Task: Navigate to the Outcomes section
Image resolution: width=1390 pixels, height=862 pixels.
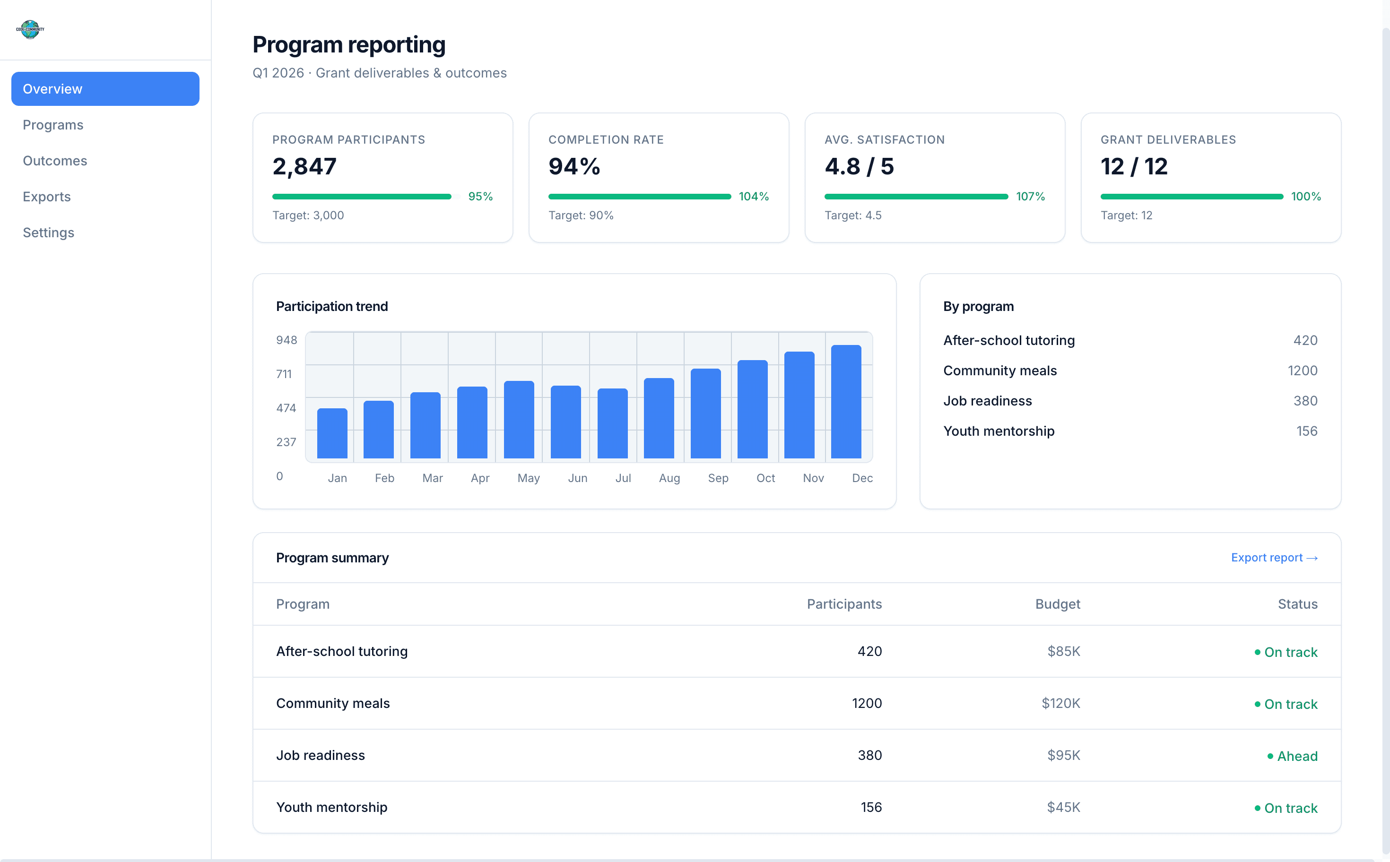Action: tap(55, 160)
